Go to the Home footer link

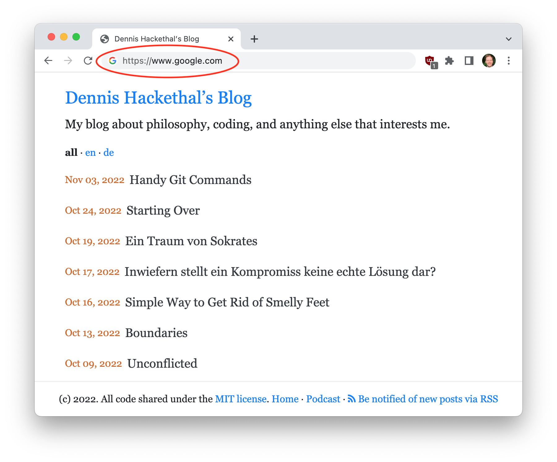pyautogui.click(x=285, y=399)
